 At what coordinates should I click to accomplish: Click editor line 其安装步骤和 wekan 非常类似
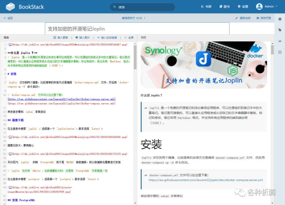point(27,112)
